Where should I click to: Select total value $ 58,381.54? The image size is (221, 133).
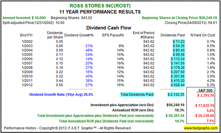point(175,116)
